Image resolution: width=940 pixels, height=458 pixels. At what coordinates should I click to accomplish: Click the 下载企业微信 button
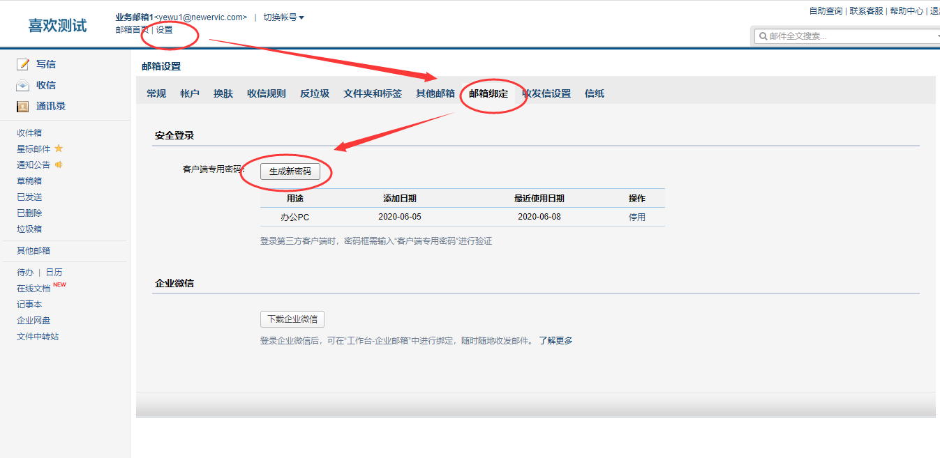[292, 319]
